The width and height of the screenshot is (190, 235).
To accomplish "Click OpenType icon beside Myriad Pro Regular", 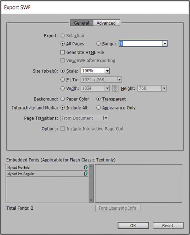I will coord(85,174).
